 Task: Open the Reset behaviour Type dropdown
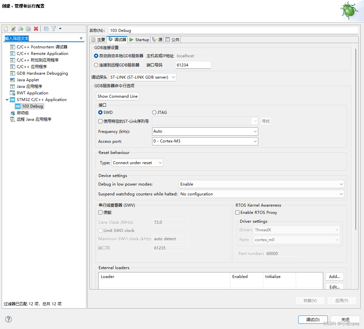pyautogui.click(x=137, y=163)
